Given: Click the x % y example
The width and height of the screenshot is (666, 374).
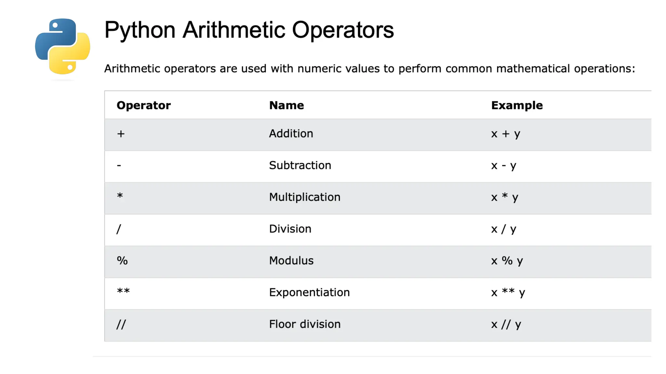Looking at the screenshot, I should click(x=507, y=261).
